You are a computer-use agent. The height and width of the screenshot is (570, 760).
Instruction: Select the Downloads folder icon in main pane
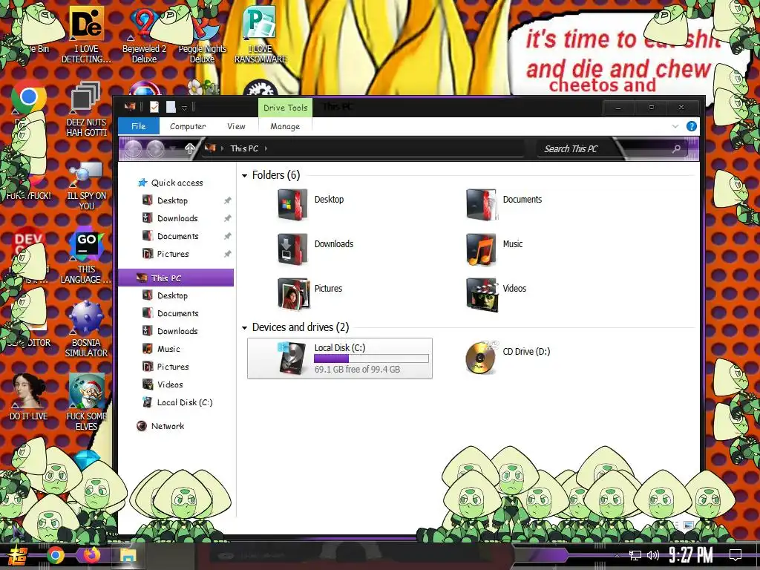[x=292, y=249]
